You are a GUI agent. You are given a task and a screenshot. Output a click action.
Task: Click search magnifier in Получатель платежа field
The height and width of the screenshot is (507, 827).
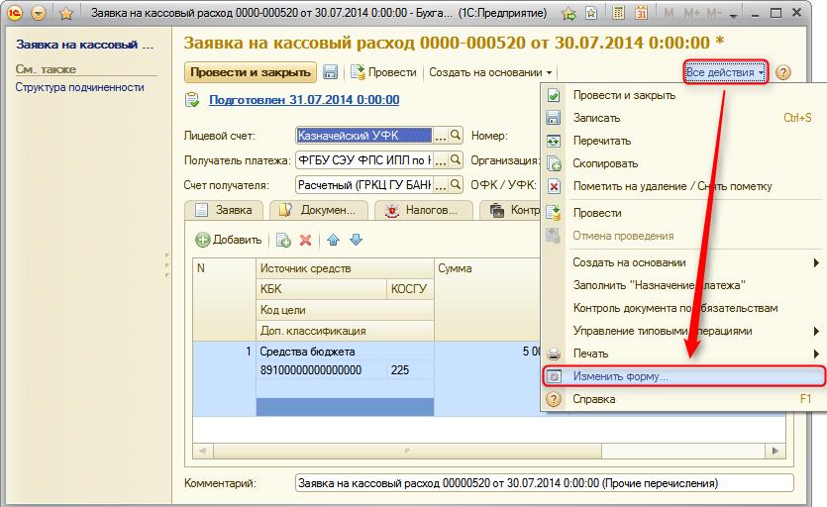tap(456, 159)
